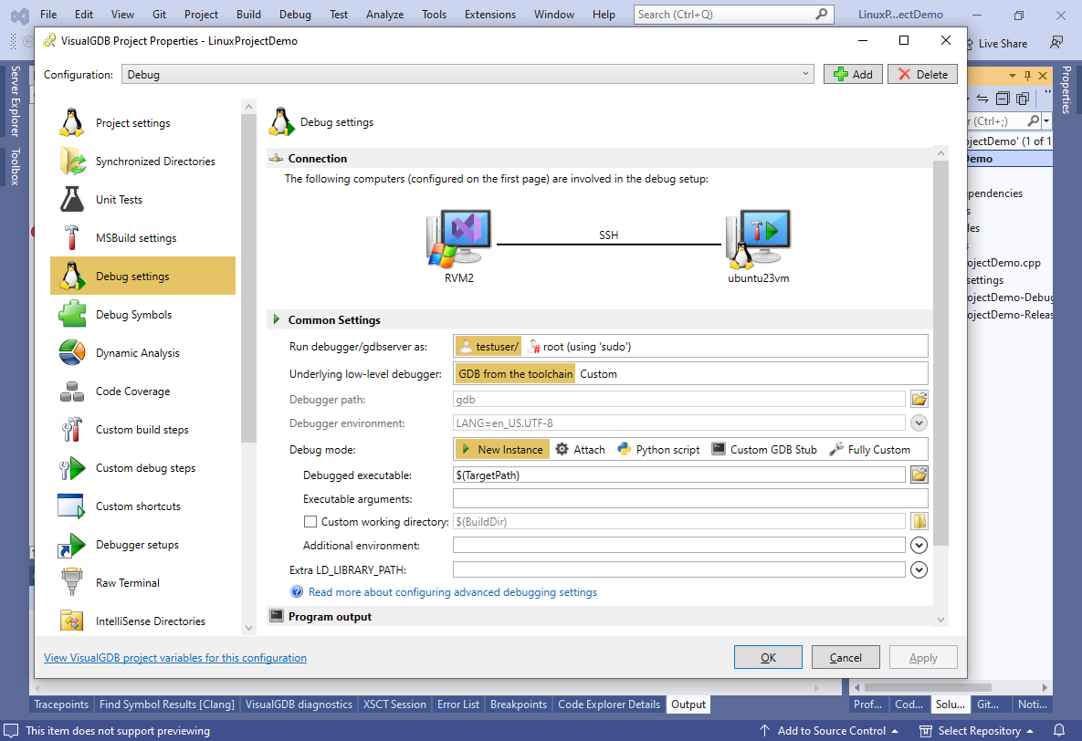Open Custom debug steps icon
This screenshot has height=741, width=1082.
[72, 468]
